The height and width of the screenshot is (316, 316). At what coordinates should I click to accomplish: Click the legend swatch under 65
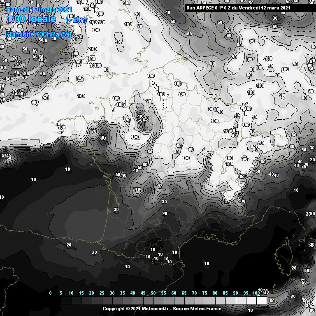click(189, 301)
